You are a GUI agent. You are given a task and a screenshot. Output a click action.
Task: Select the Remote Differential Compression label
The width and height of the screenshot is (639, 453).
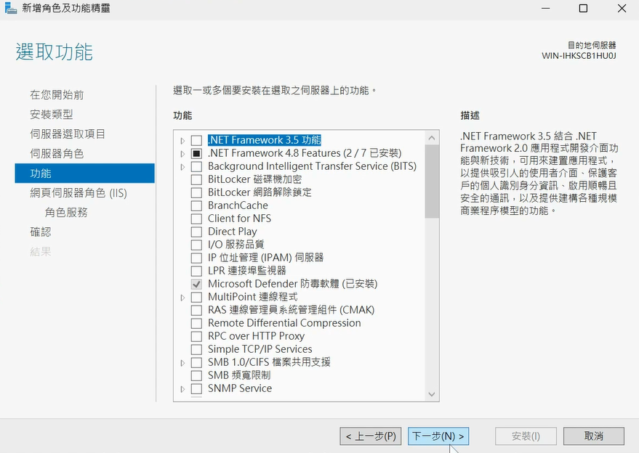click(x=284, y=323)
